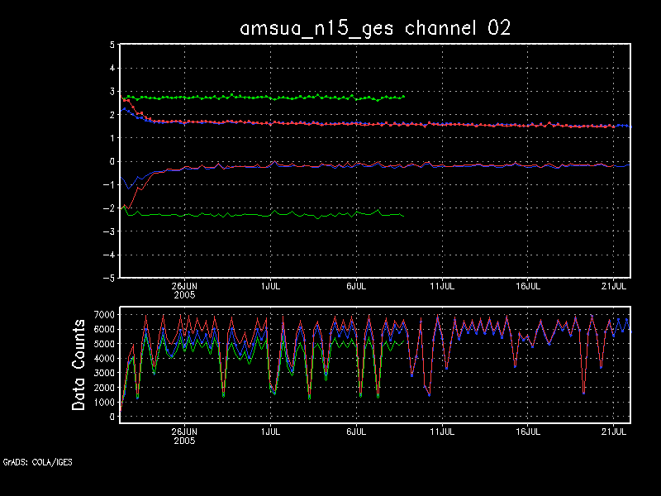Select the 1JUL date label under upper chart
This screenshot has width=661, height=496.
pos(270,286)
